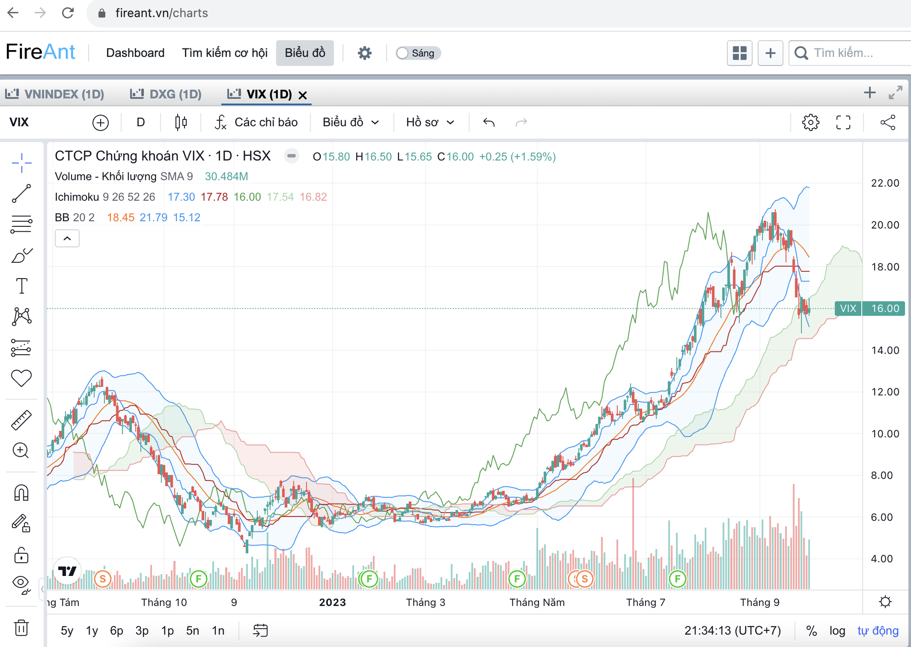Switch to the VNINDEX (1D) tab

click(54, 94)
